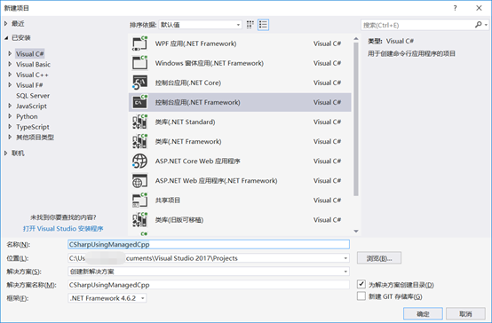Open the help question mark button

[455, 8]
